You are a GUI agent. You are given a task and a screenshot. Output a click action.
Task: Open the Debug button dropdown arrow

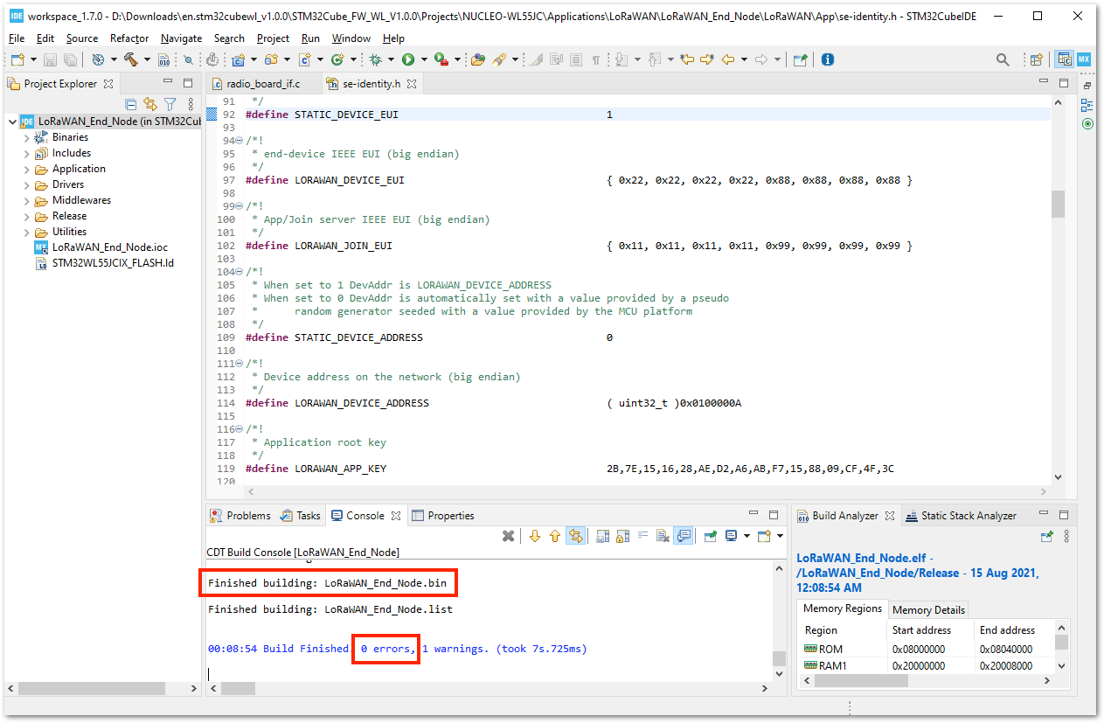tap(391, 59)
